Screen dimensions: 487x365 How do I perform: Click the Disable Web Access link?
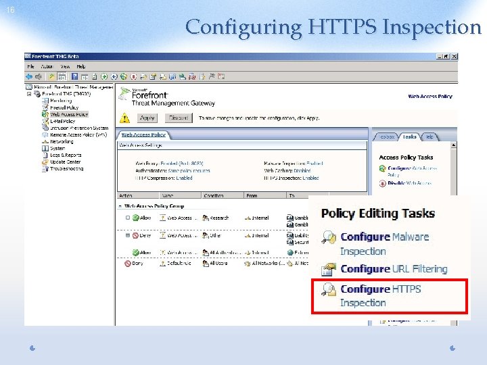click(409, 183)
